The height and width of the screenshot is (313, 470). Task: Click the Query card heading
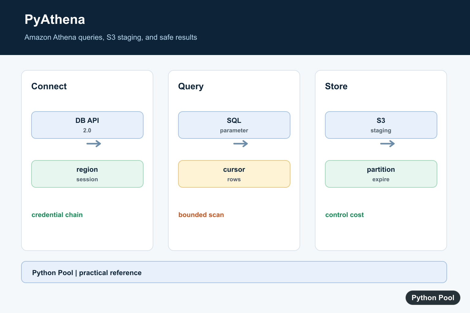coord(191,87)
